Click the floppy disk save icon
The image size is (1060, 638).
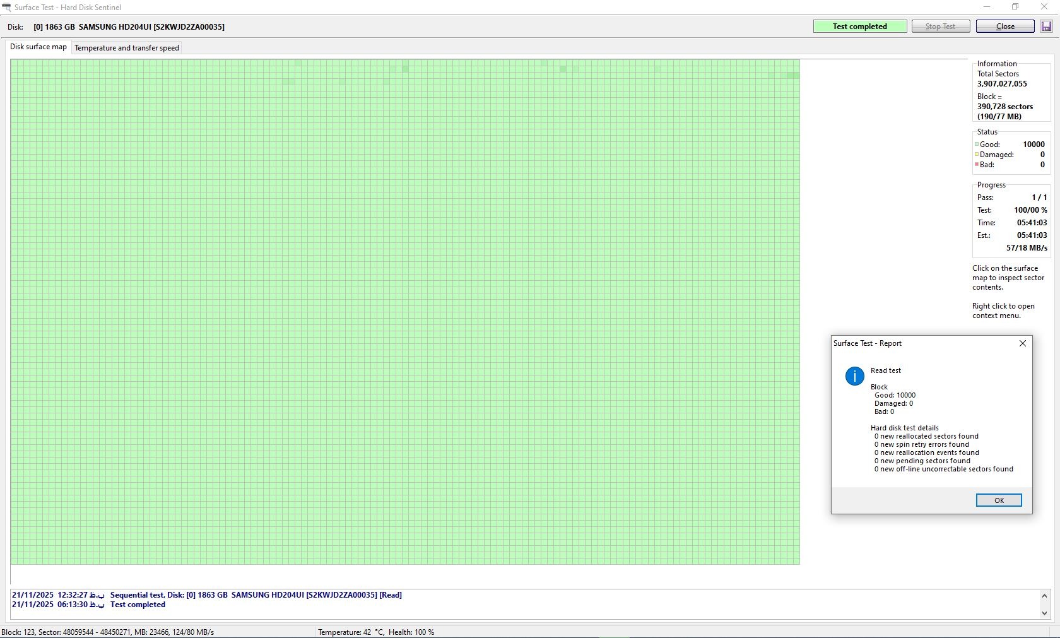click(1046, 27)
